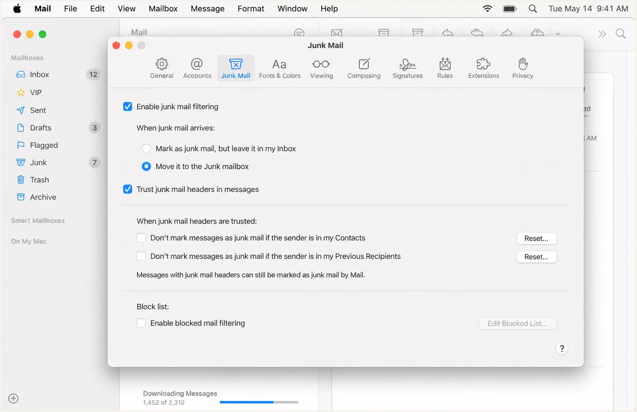Click the Drafts count badge 3
This screenshot has height=412, width=637.
[x=94, y=128]
